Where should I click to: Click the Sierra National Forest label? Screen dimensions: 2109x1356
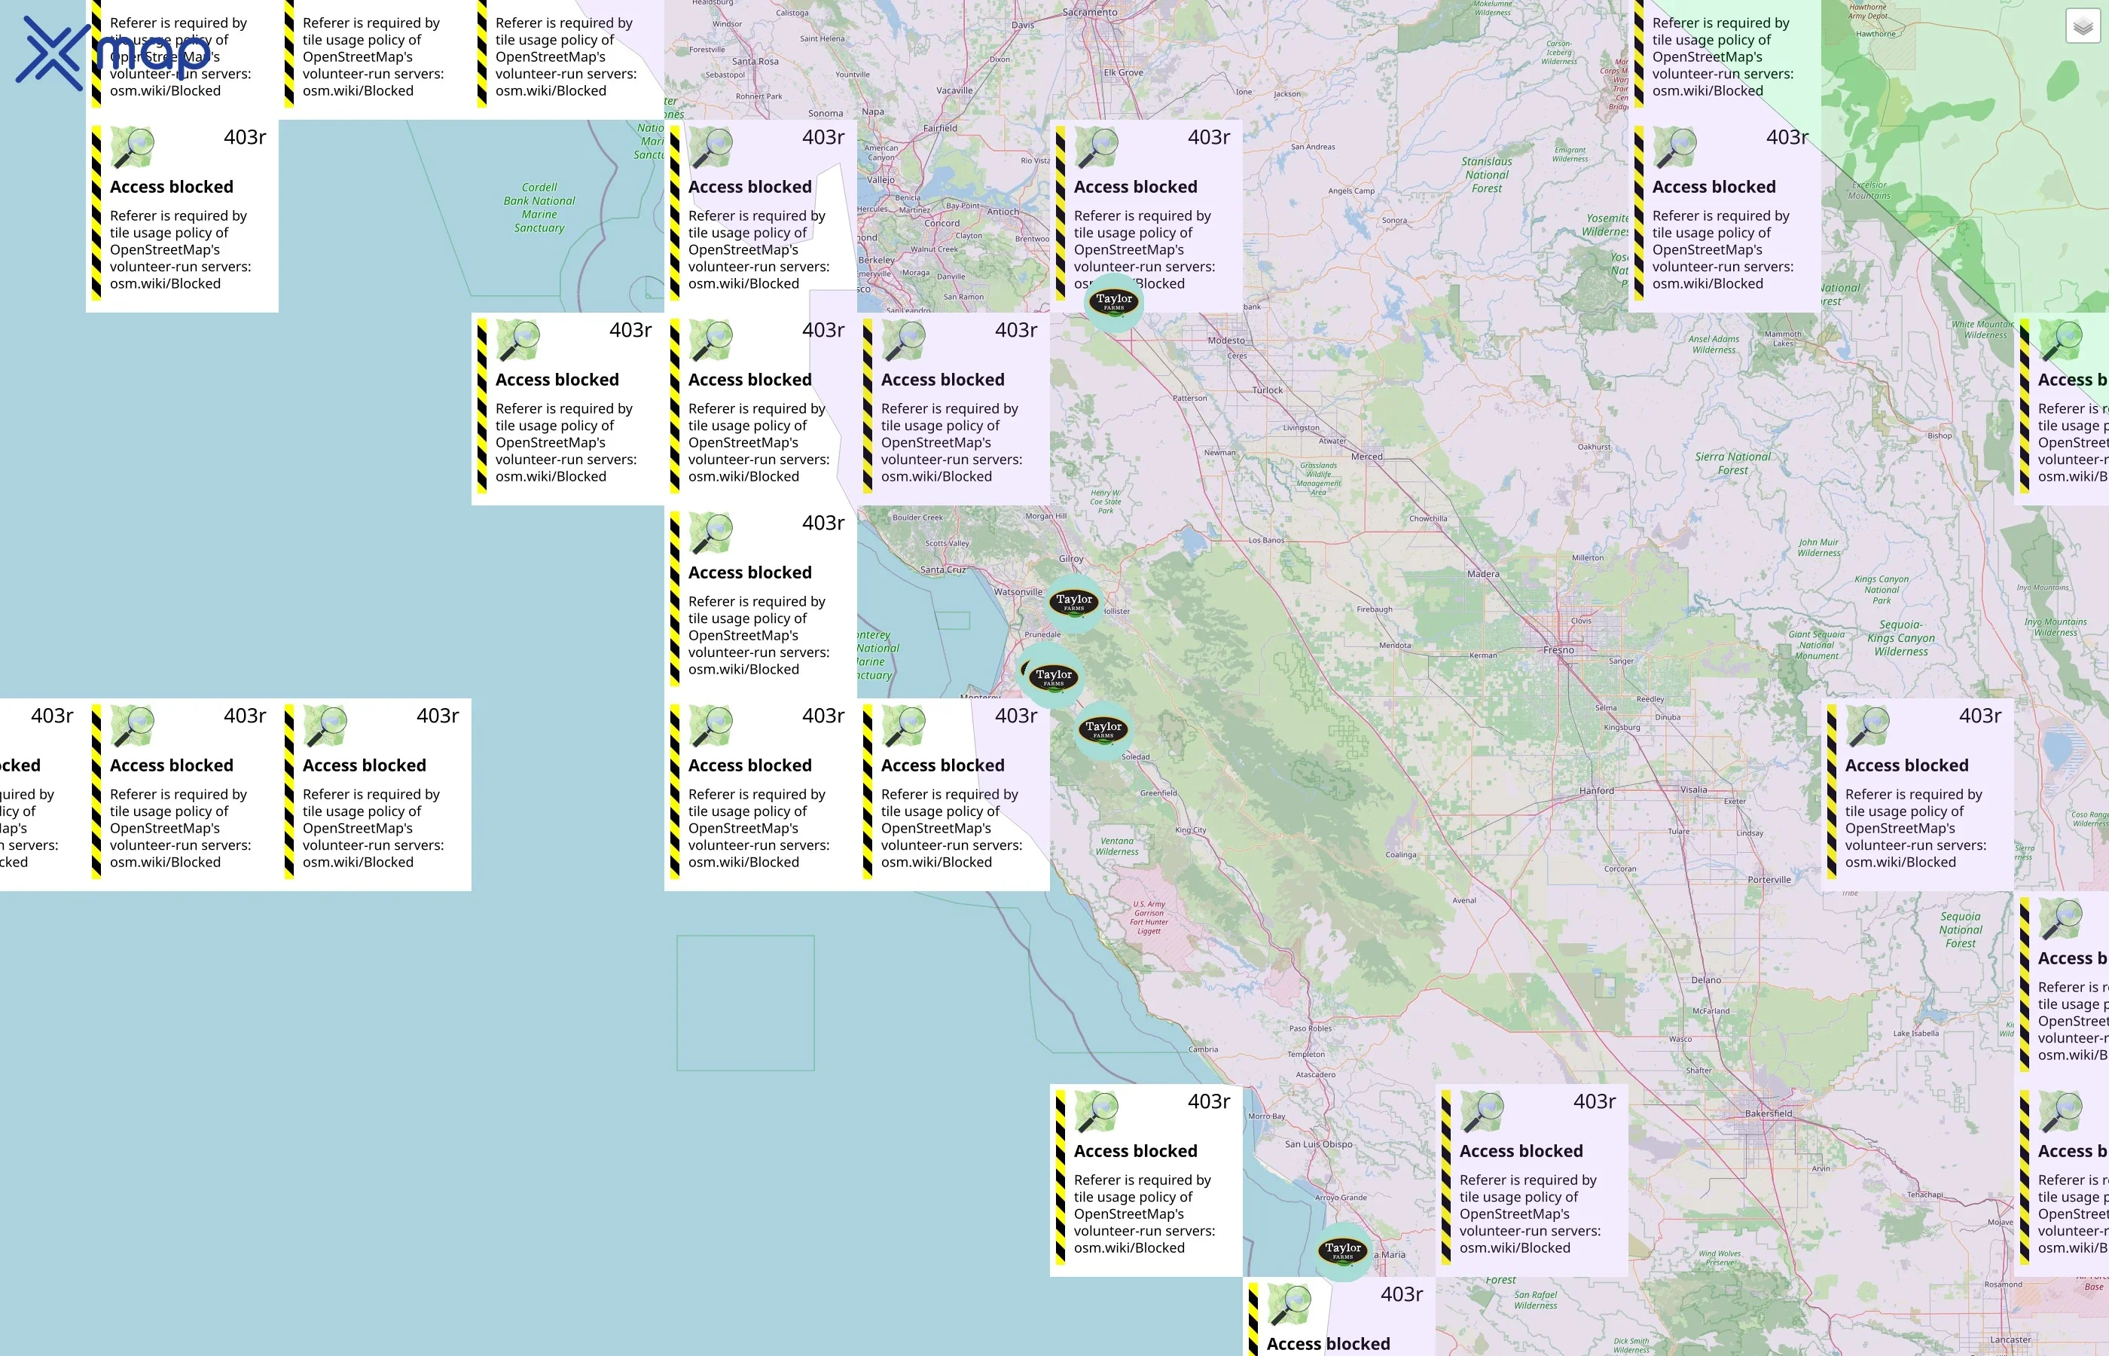point(1732,463)
